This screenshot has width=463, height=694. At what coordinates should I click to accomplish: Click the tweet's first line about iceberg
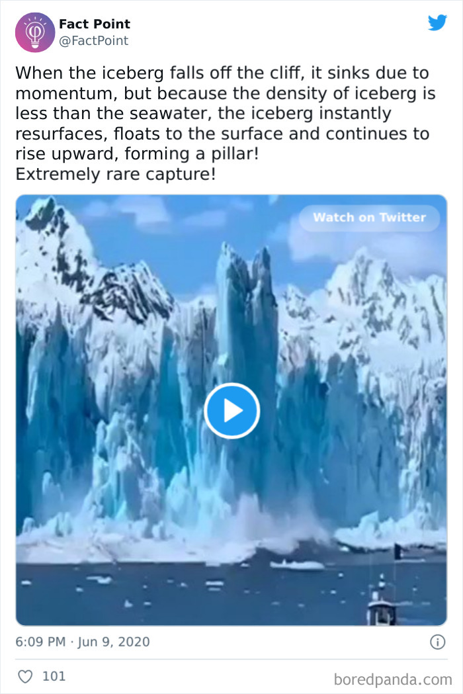click(222, 73)
